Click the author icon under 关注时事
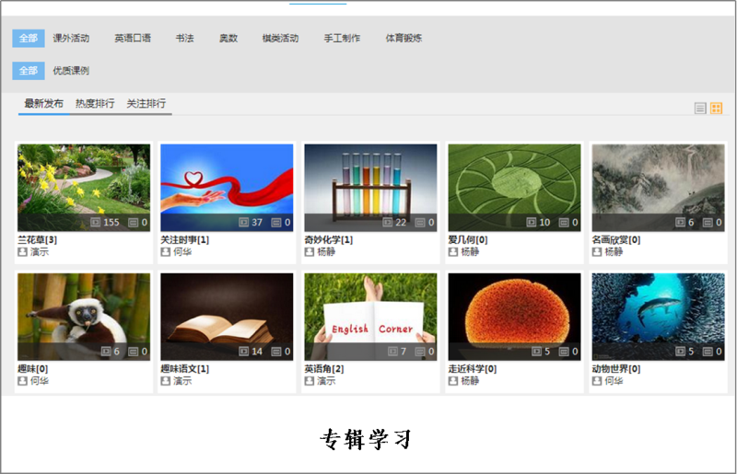Viewport: 737px width, 474px height. 166,252
